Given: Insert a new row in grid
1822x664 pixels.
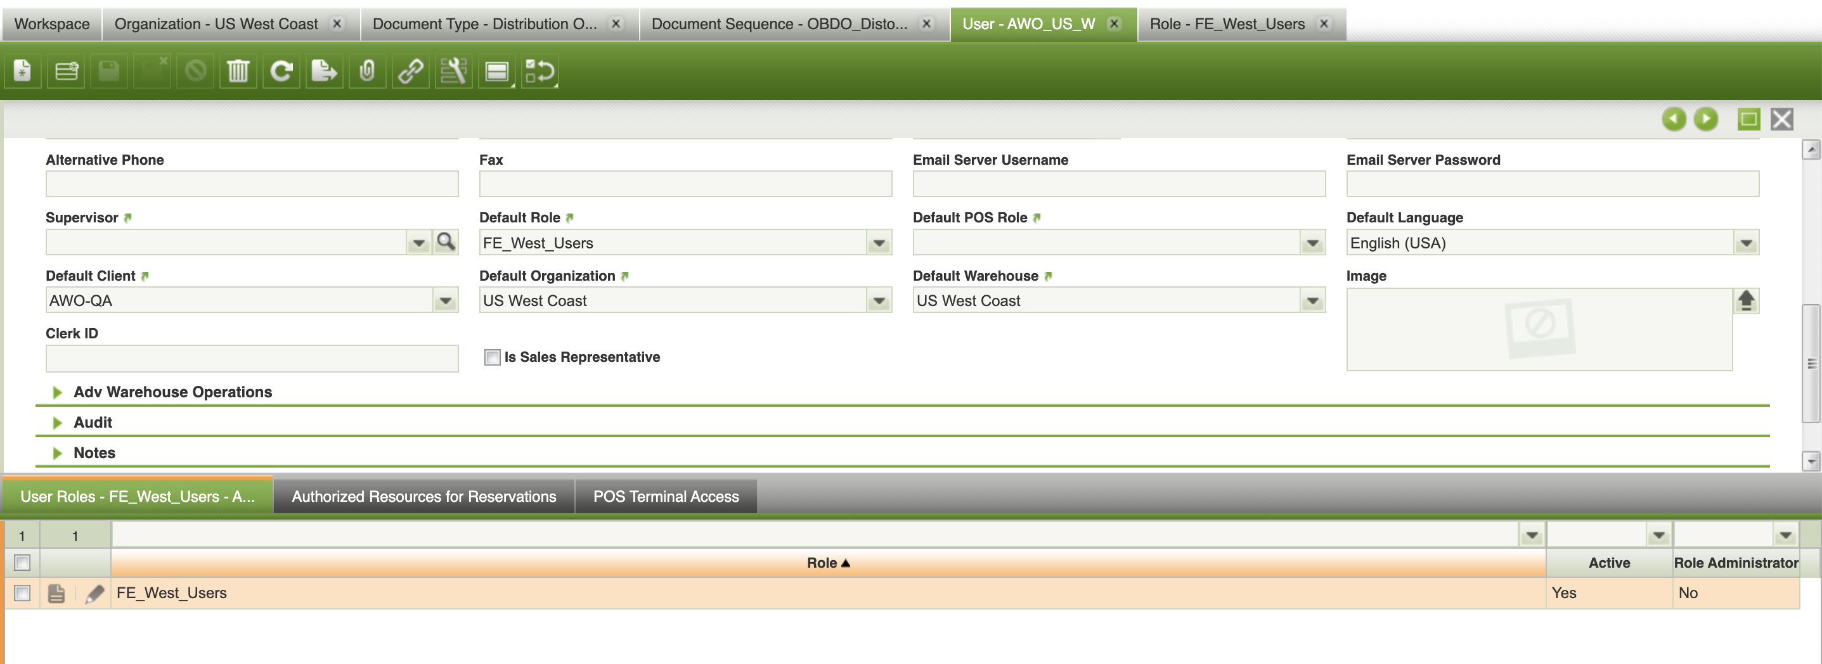Looking at the screenshot, I should (x=67, y=71).
